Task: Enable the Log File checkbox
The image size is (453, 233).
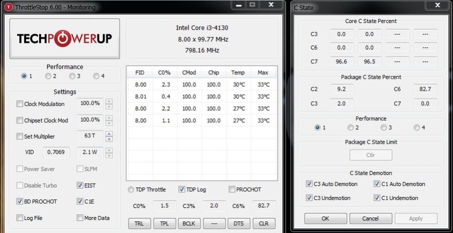Action: click(20, 217)
